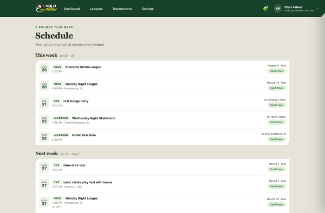
Task: Click the 'This week' section heading
Action: tap(46, 55)
